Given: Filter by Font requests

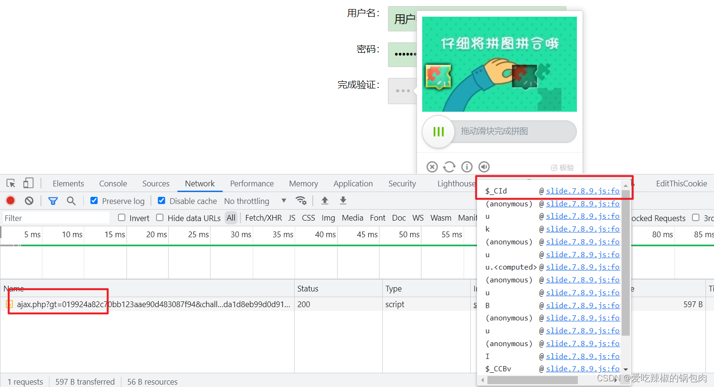Looking at the screenshot, I should pyautogui.click(x=377, y=218).
